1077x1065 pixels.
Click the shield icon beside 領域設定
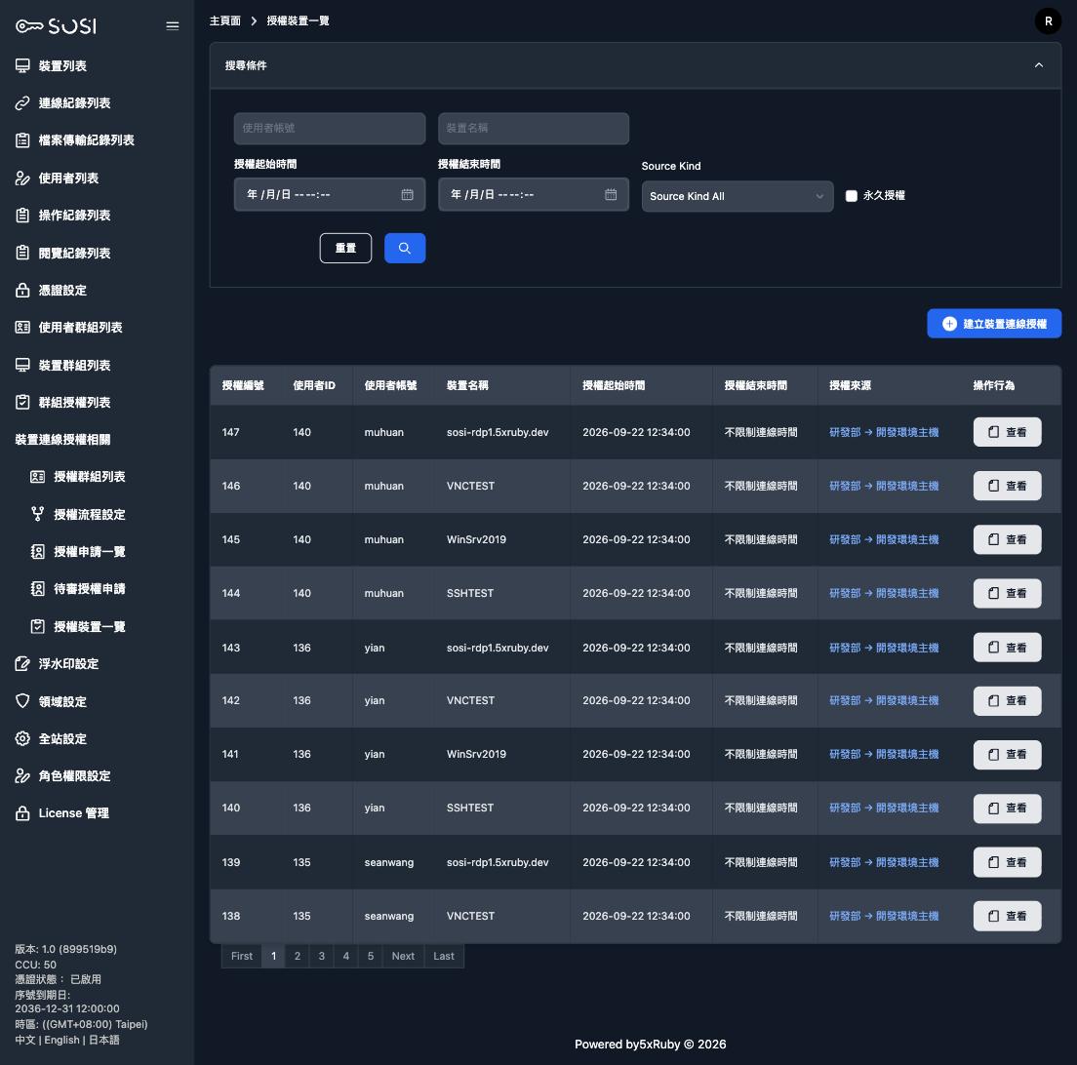pos(22,701)
